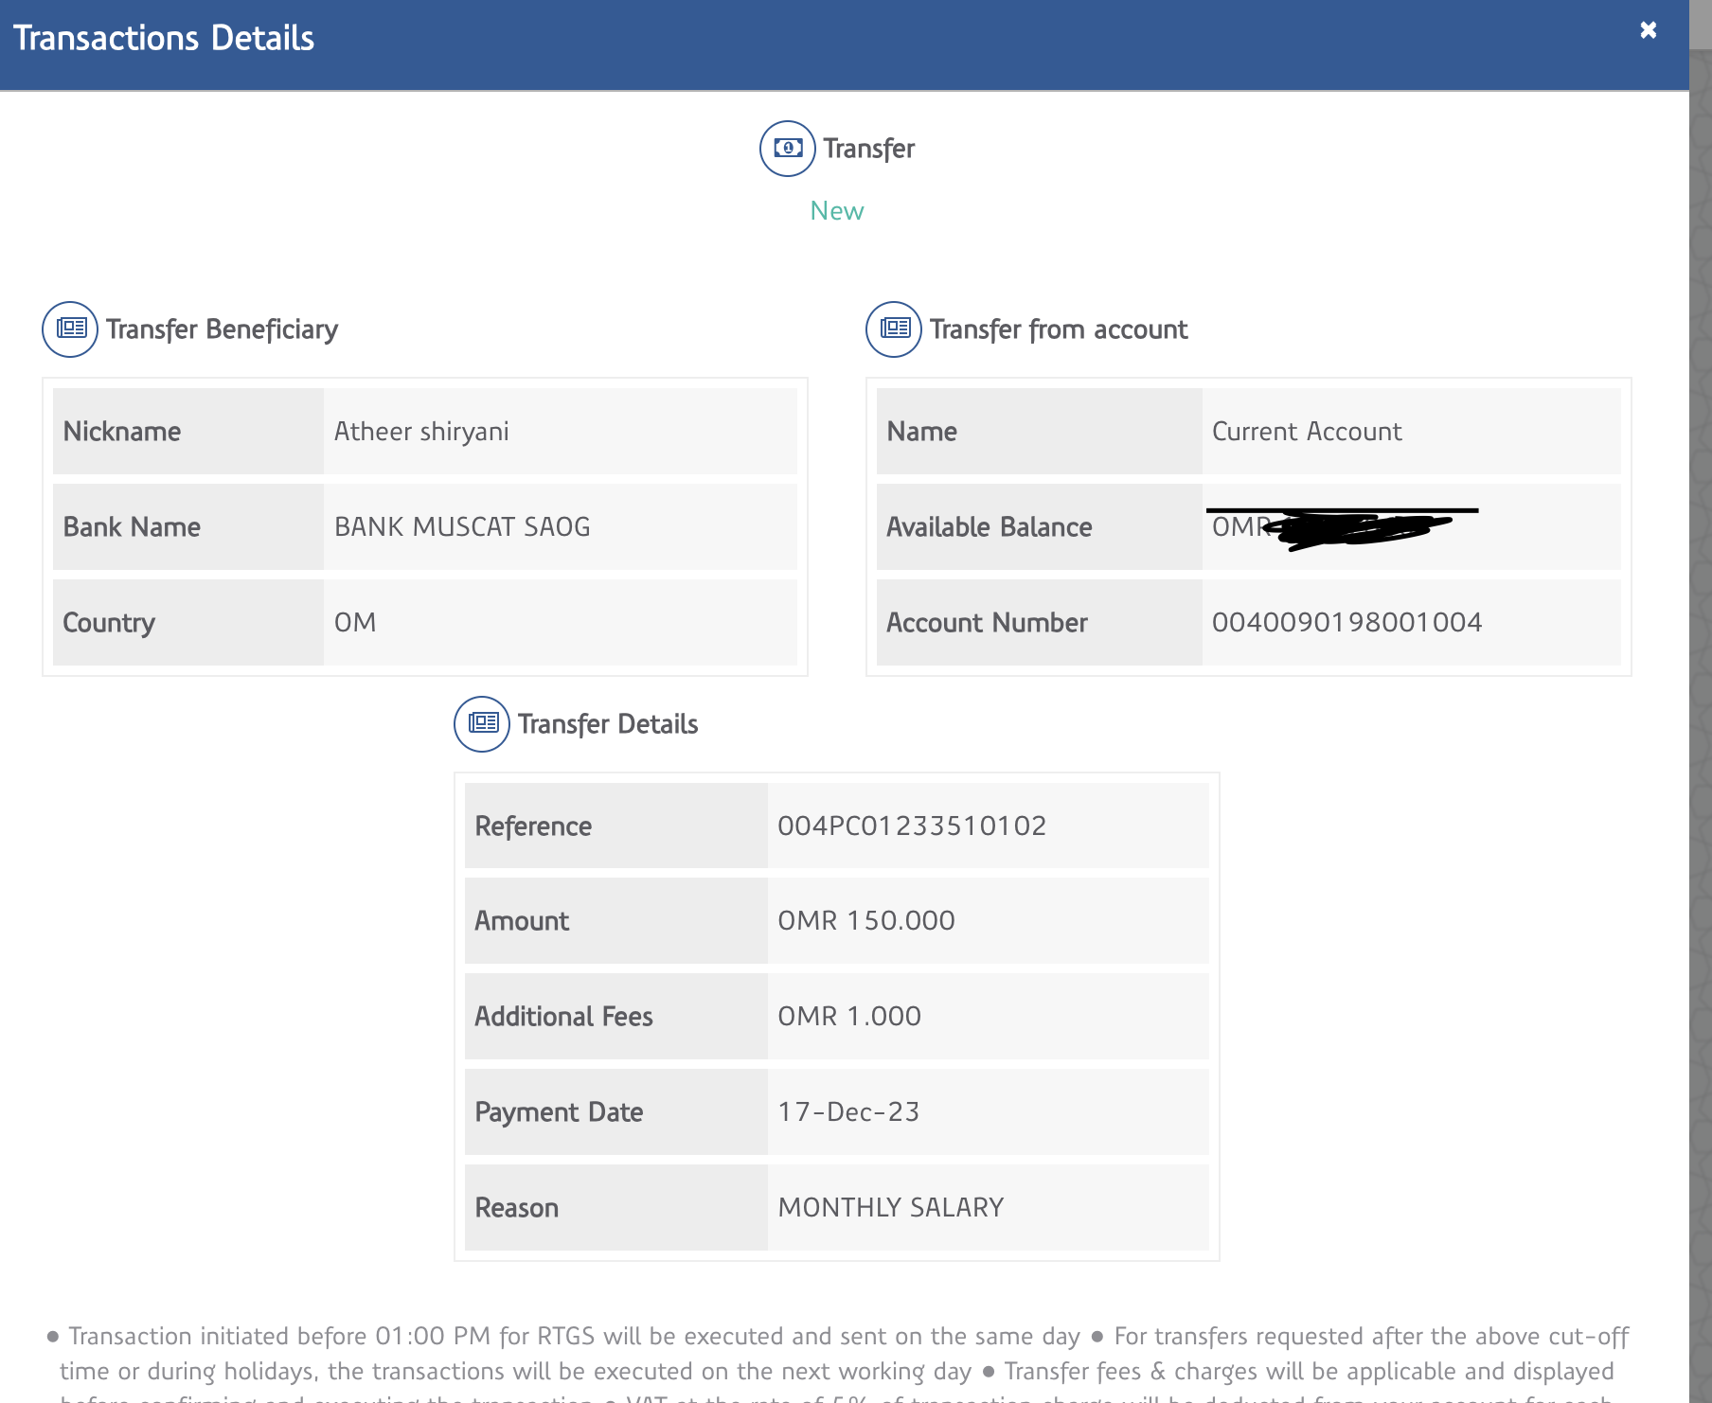Click the payment date 17-Dec-23
The image size is (1712, 1403).
[x=847, y=1112]
